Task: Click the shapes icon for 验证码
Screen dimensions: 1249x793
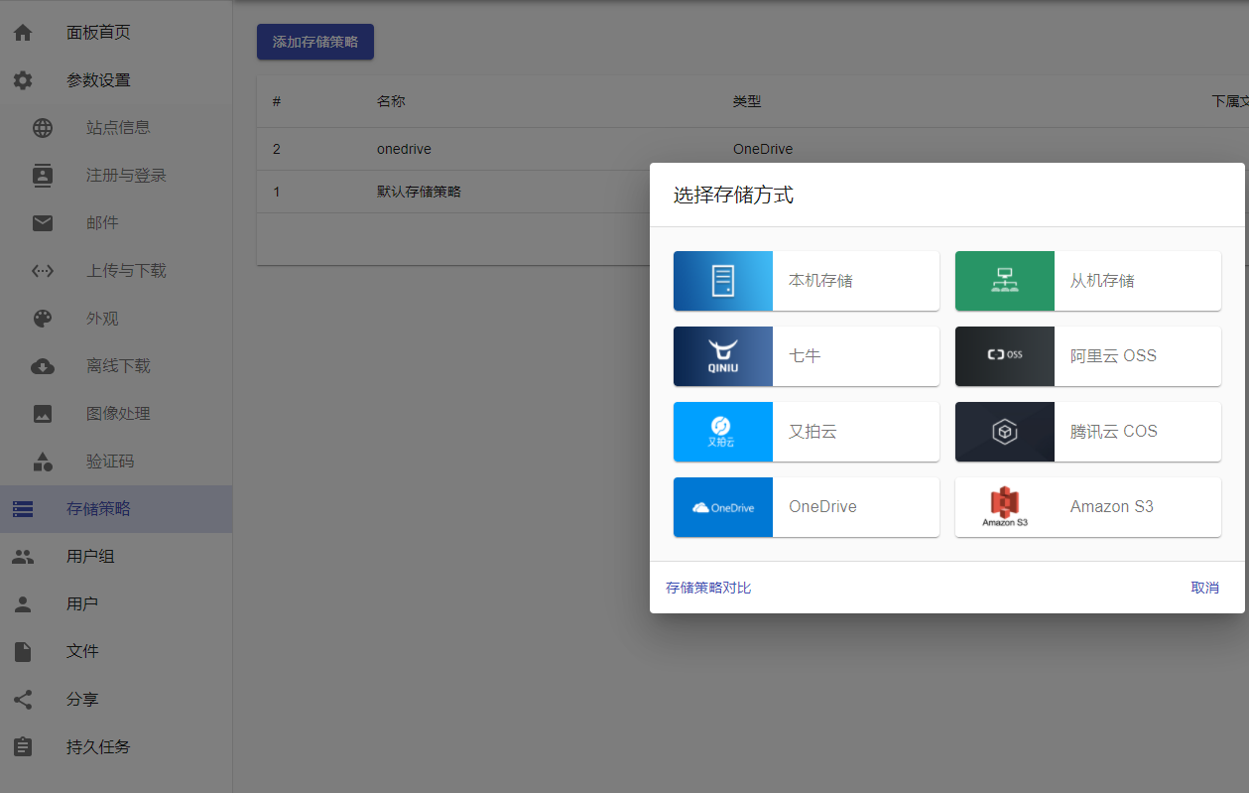Action: [43, 462]
